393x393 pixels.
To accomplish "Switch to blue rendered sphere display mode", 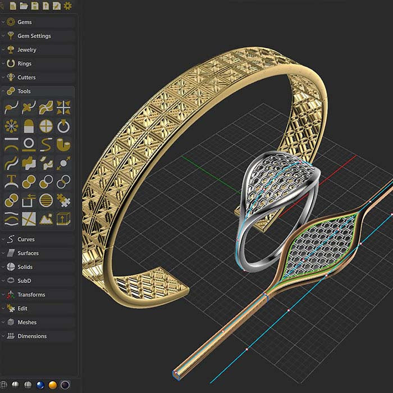I will click(40, 385).
